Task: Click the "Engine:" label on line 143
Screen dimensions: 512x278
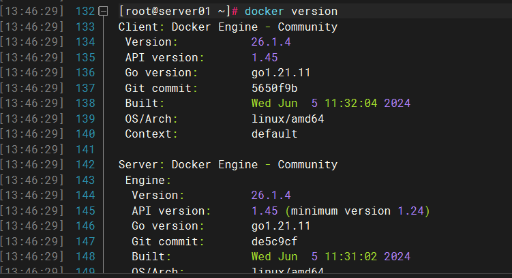Action: click(145, 180)
